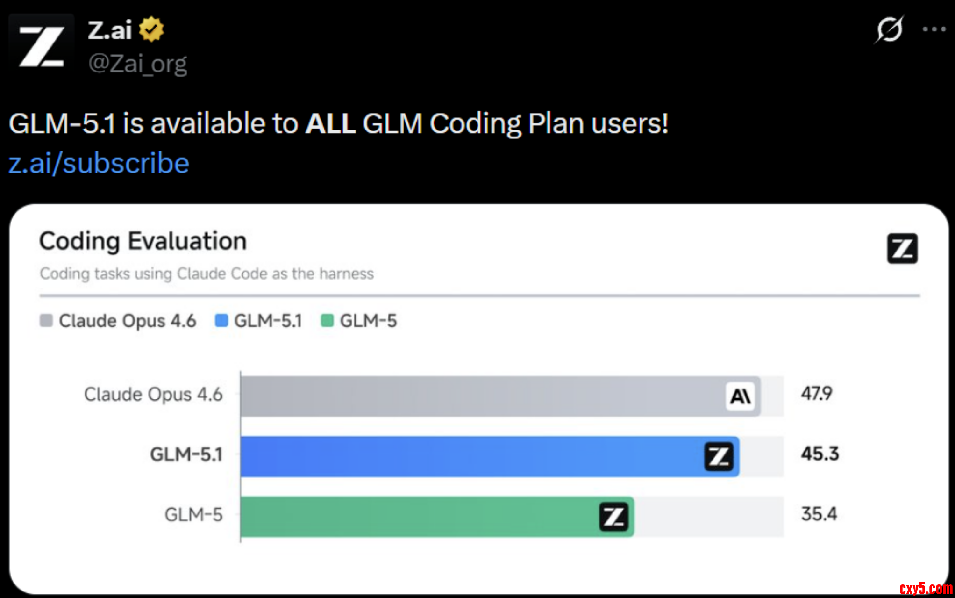Open the z.ai/subscribe link

point(99,163)
